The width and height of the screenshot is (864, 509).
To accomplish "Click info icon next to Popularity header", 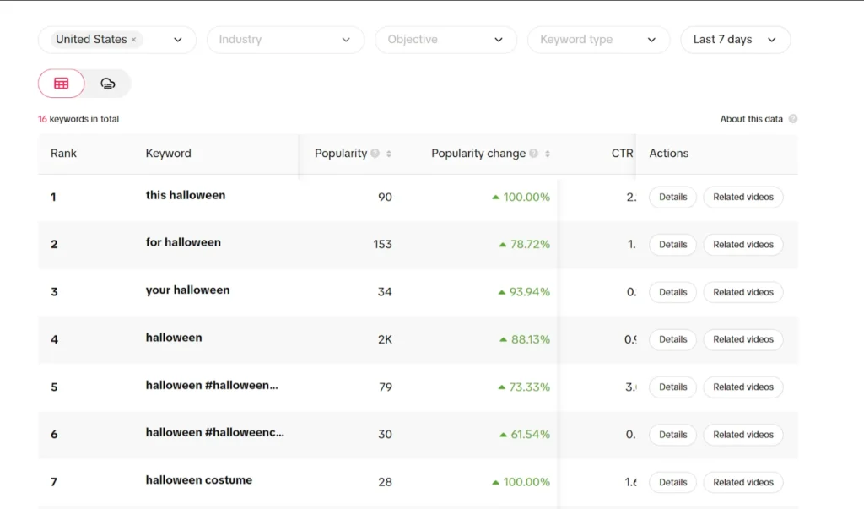I will tap(375, 154).
